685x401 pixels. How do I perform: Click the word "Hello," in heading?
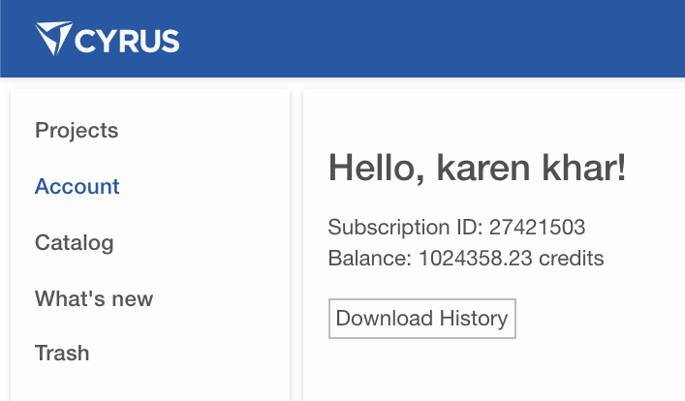[x=377, y=169]
